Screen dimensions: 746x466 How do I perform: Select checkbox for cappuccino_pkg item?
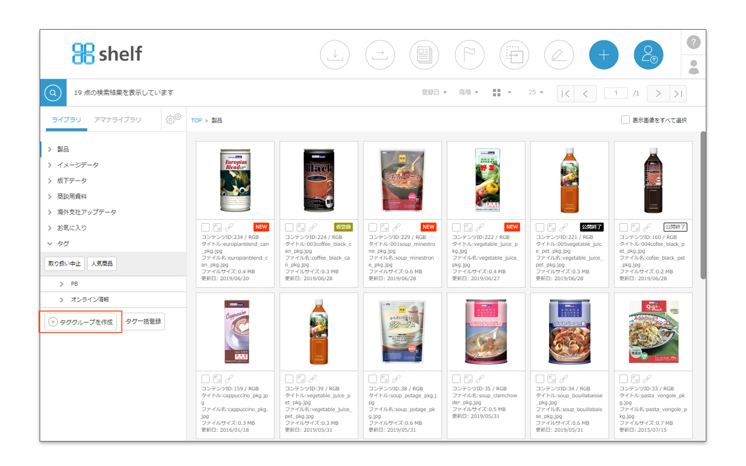click(206, 379)
